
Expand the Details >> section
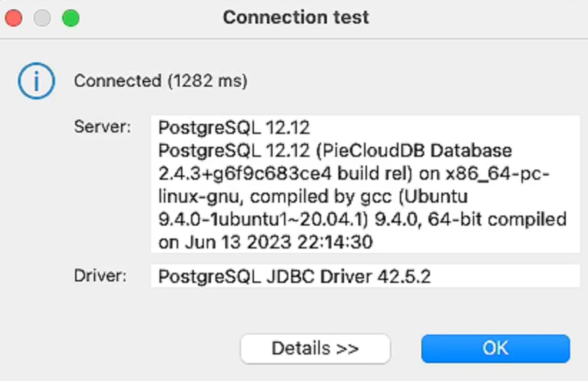pos(315,348)
